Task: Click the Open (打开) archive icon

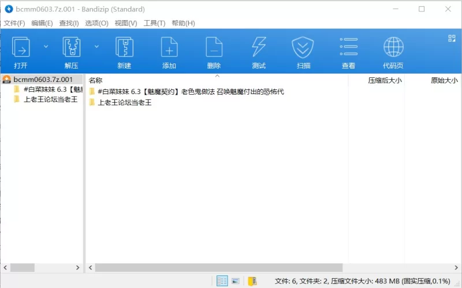Action: [21, 47]
